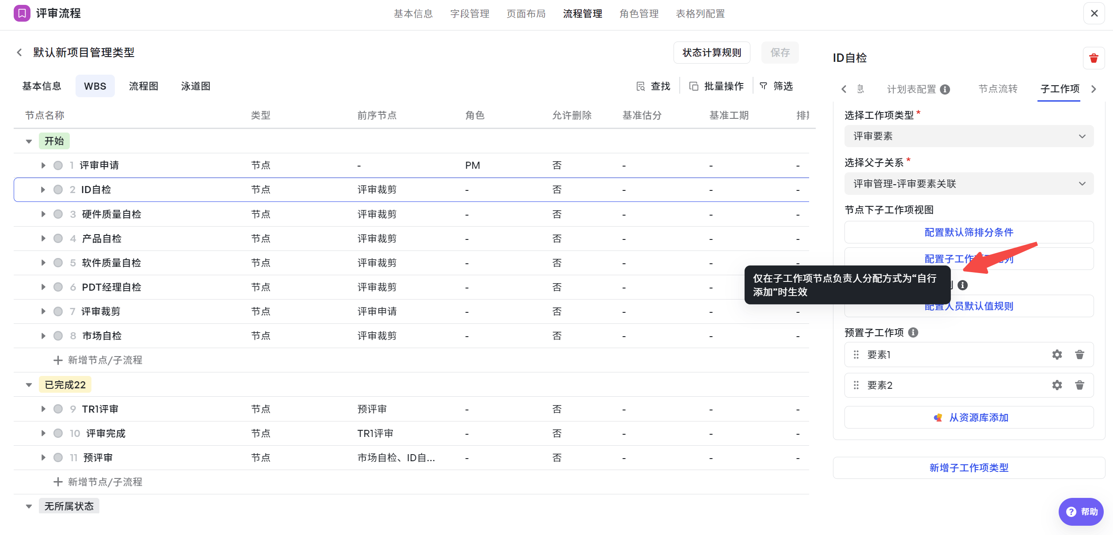Expand the 评审申请 row

pyautogui.click(x=43, y=165)
